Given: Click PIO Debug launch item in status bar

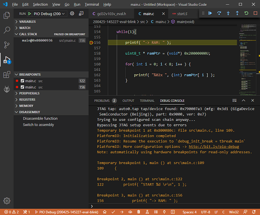Looking at the screenshot, I should click(66, 212).
